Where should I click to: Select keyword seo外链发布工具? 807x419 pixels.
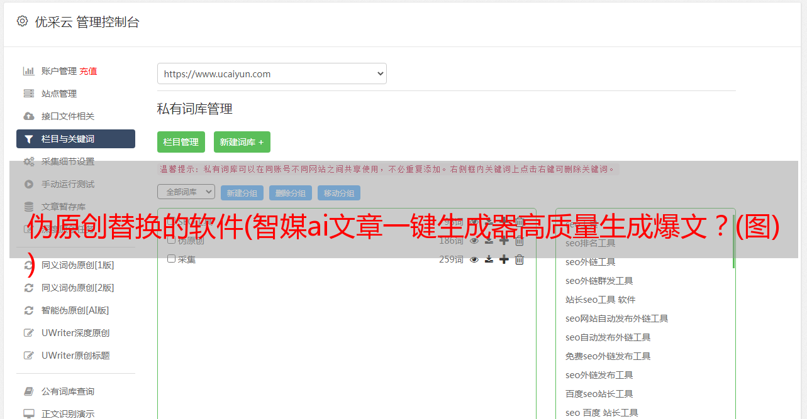tap(599, 375)
